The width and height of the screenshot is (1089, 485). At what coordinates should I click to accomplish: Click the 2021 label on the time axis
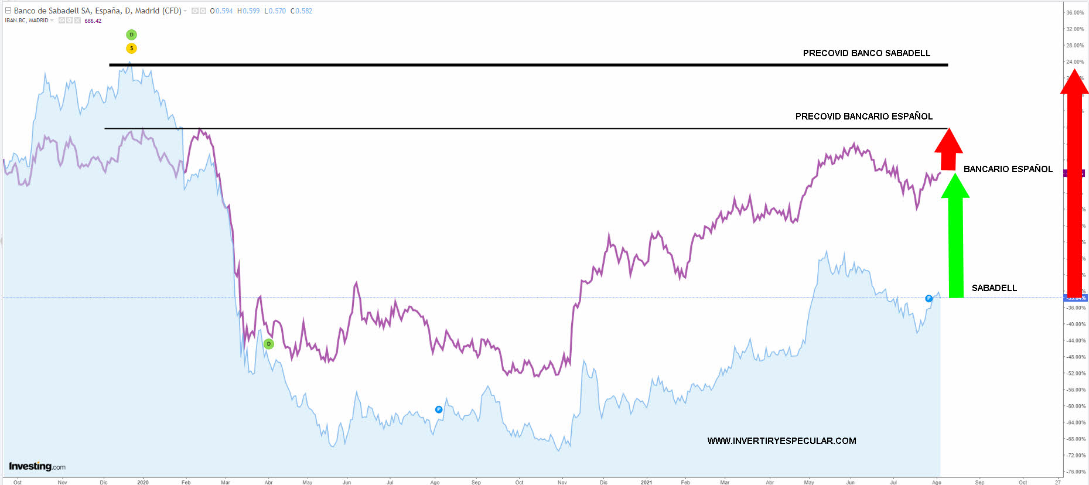click(646, 482)
